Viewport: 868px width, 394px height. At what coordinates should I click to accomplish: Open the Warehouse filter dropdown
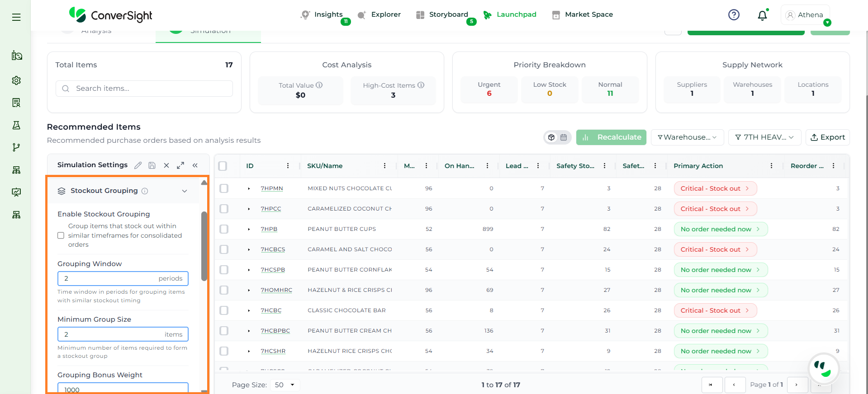point(687,137)
